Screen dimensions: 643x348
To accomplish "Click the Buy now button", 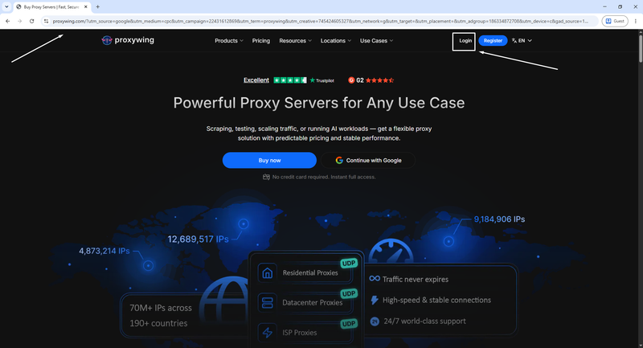I will tap(269, 160).
